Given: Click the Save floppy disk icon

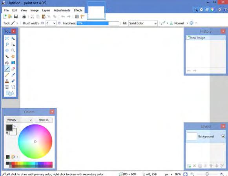Looking at the screenshot, I should (16, 17).
